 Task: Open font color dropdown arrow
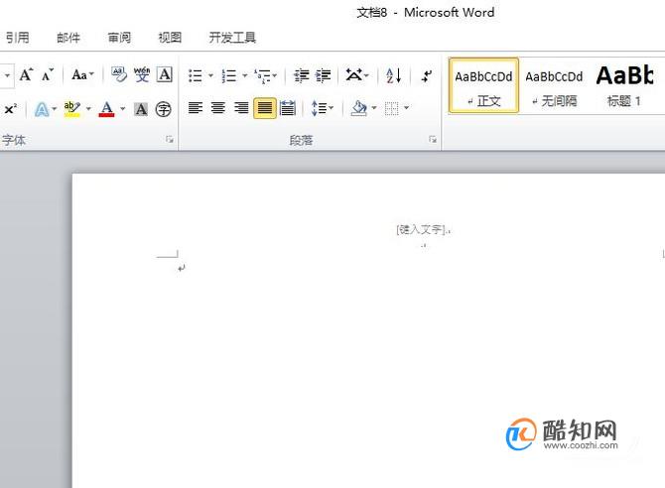coord(122,109)
